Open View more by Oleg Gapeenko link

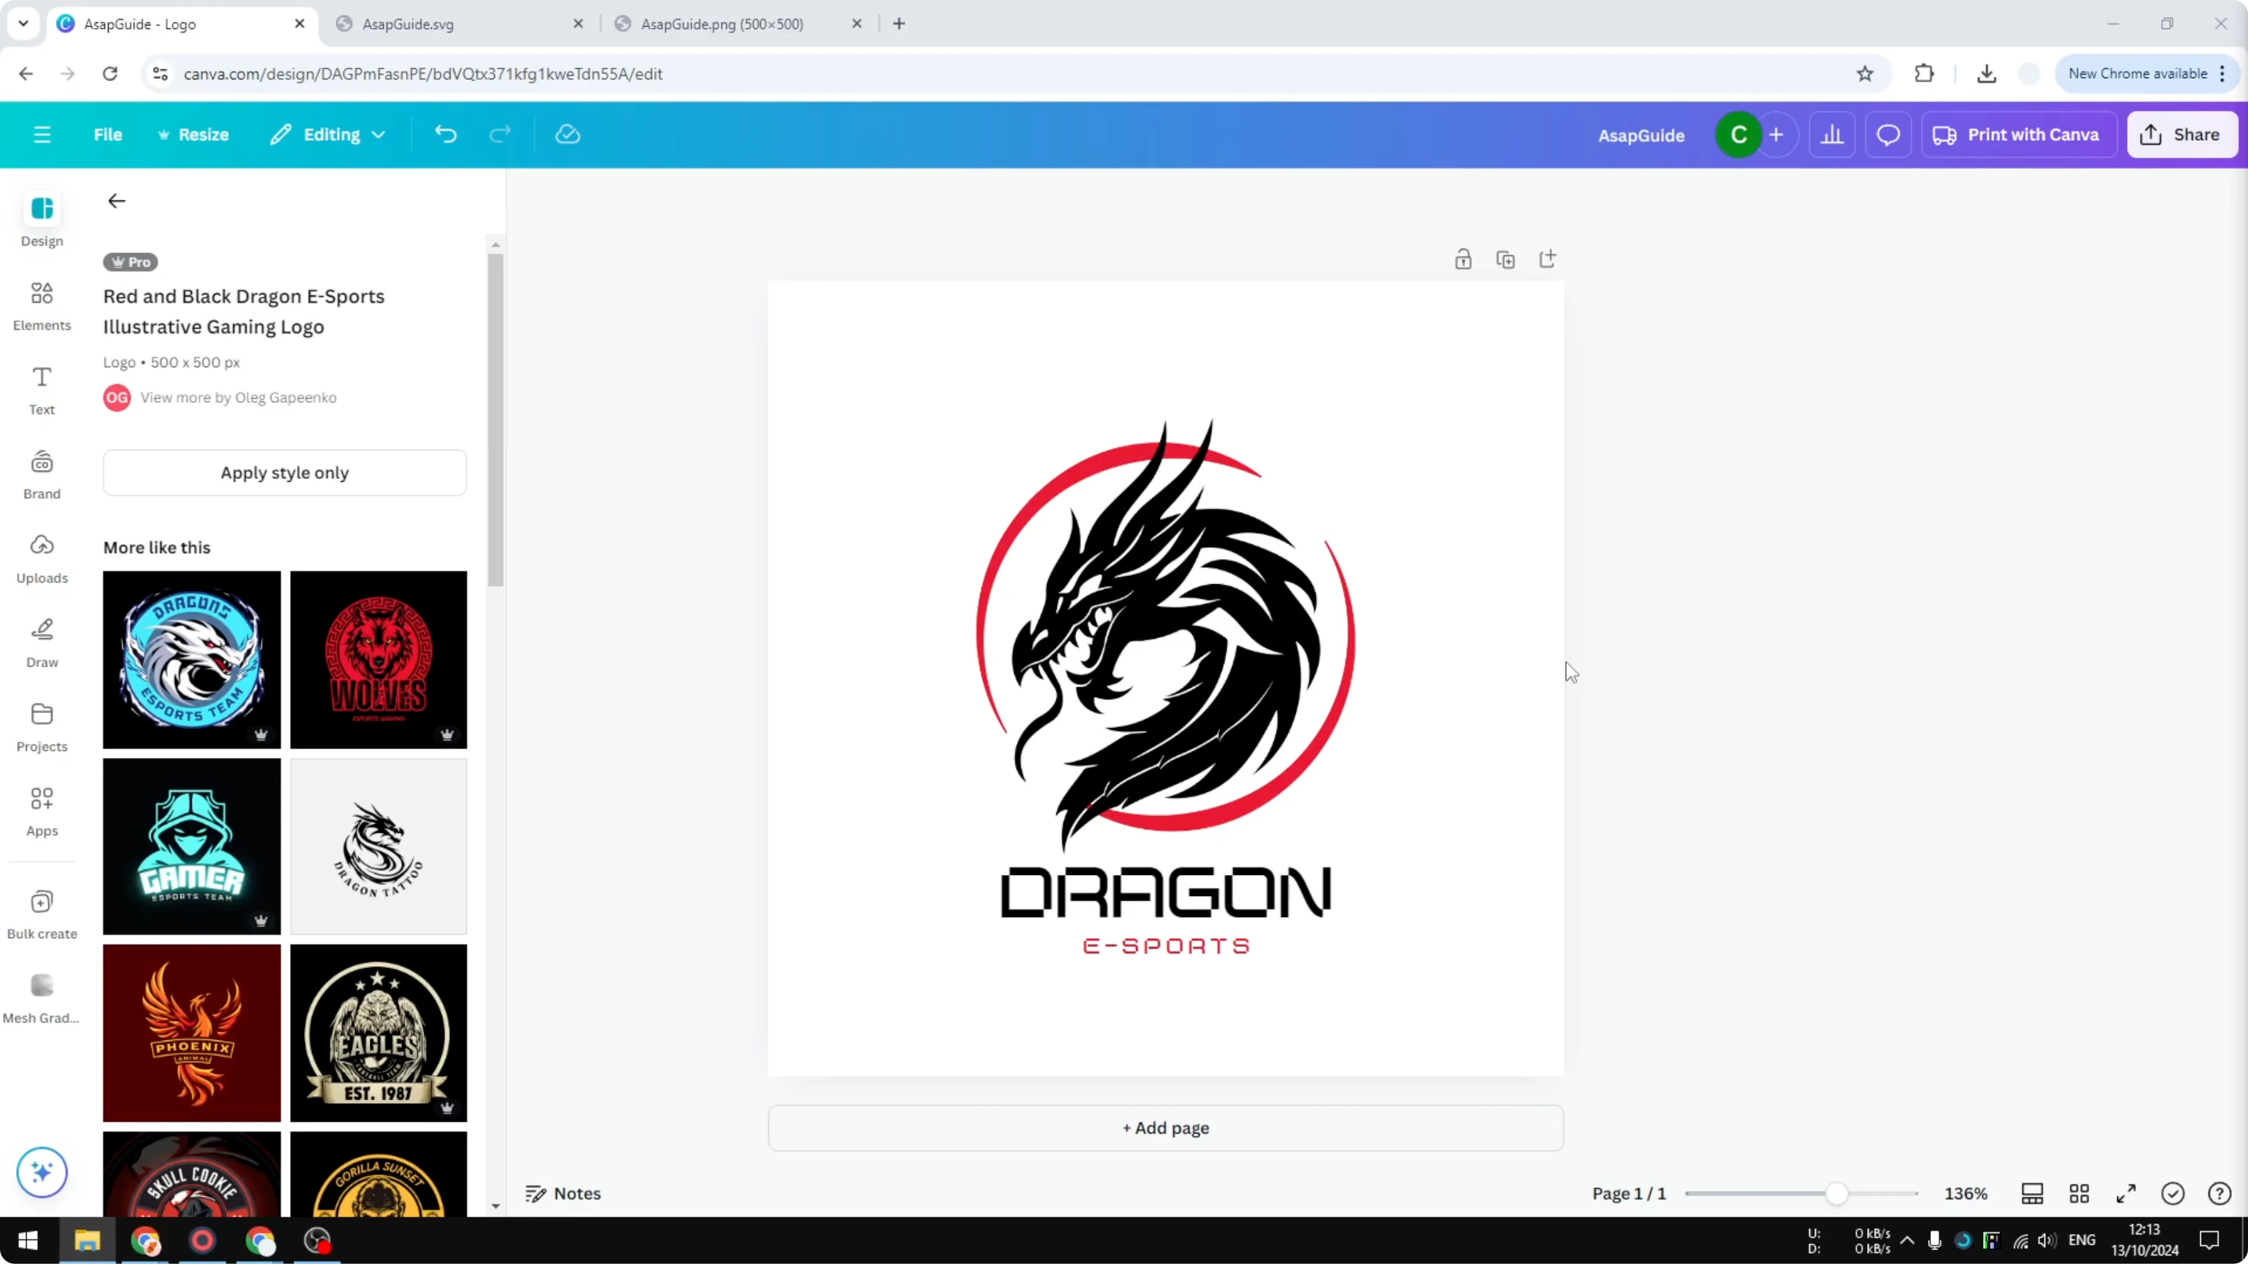click(238, 398)
